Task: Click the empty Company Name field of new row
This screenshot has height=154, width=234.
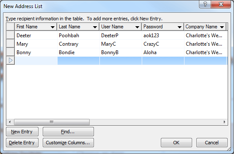Action: (205, 60)
